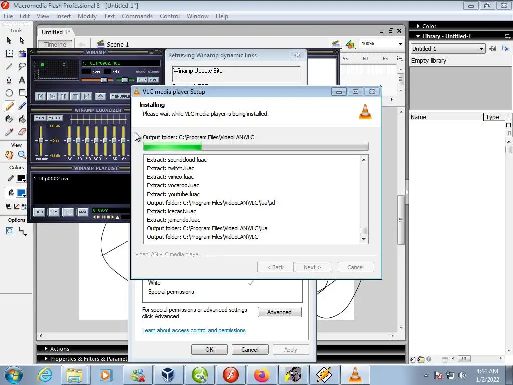Activate the Pen tool
The width and height of the screenshot is (513, 385).
[x=9, y=80]
